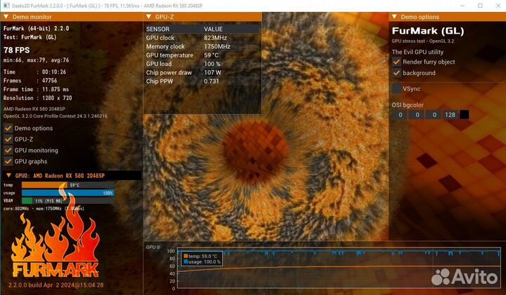Collapse the Demo monitor panel triangle
This screenshot has width=506, height=295.
click(6, 17)
